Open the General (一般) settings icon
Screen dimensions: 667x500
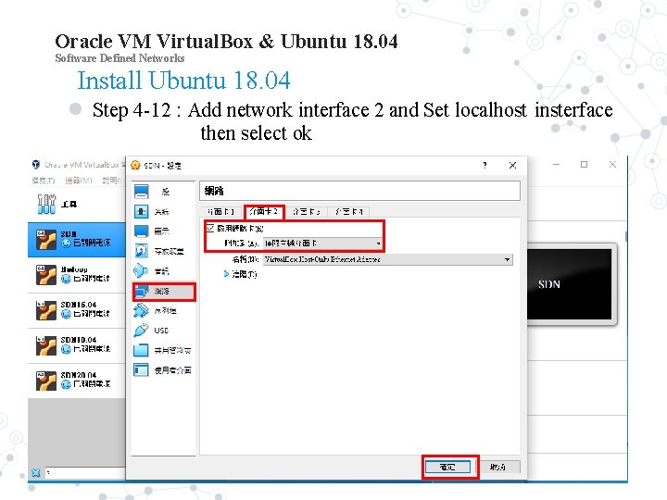(x=142, y=192)
